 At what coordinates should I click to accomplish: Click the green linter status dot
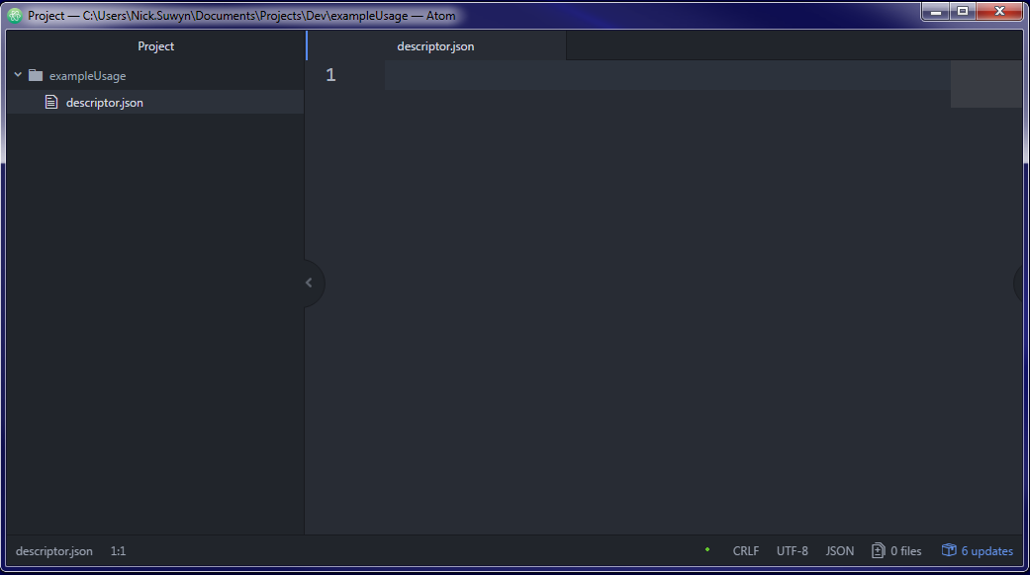(707, 549)
